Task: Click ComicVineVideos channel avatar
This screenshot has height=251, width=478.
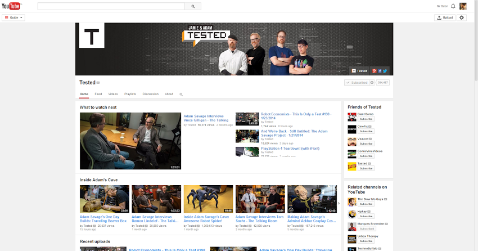Action: (x=352, y=154)
